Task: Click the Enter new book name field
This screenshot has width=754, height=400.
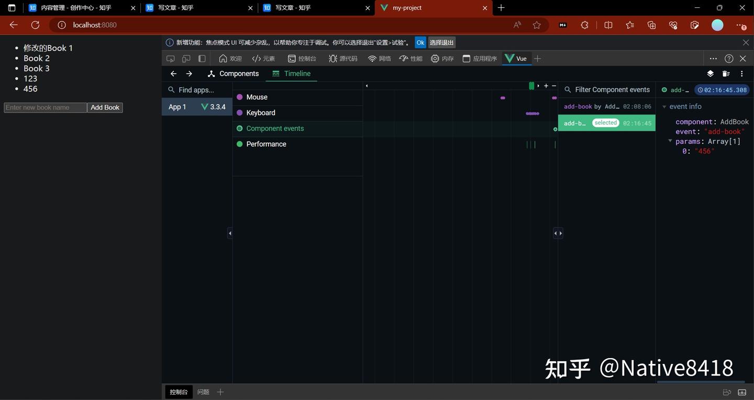Action: point(45,107)
